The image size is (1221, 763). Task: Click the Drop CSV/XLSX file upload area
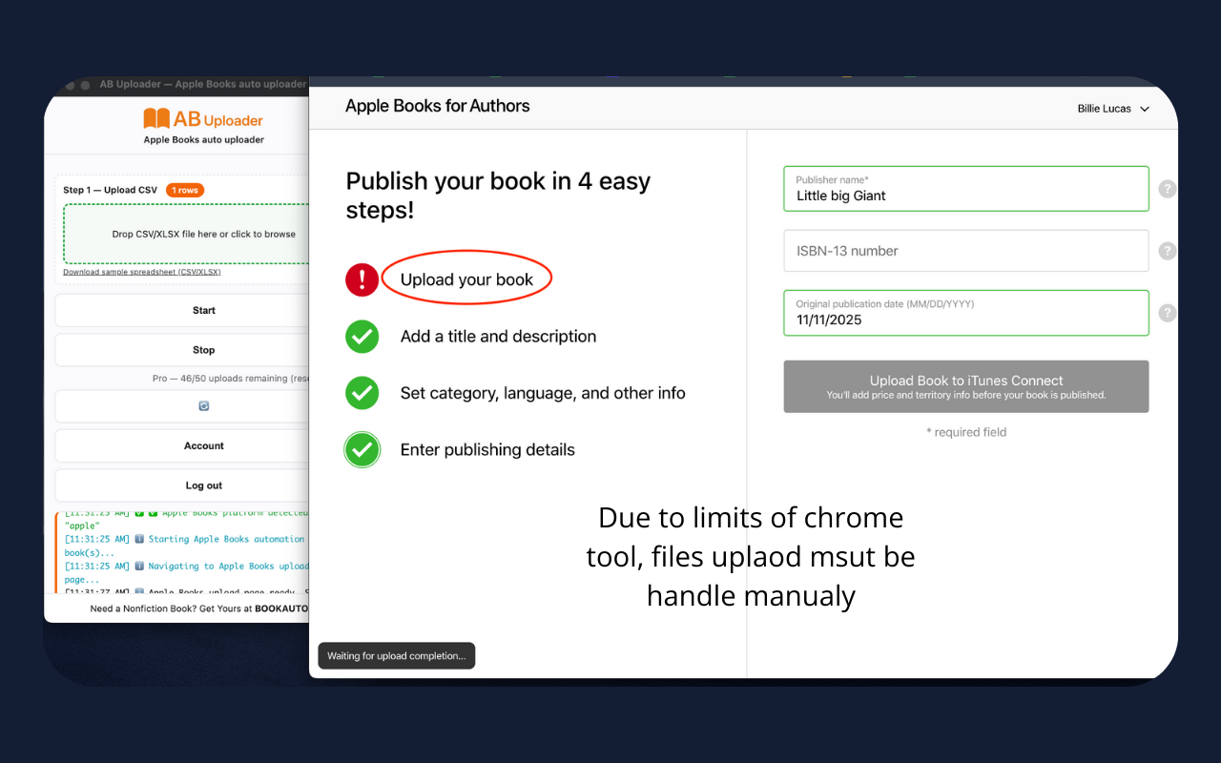187,234
